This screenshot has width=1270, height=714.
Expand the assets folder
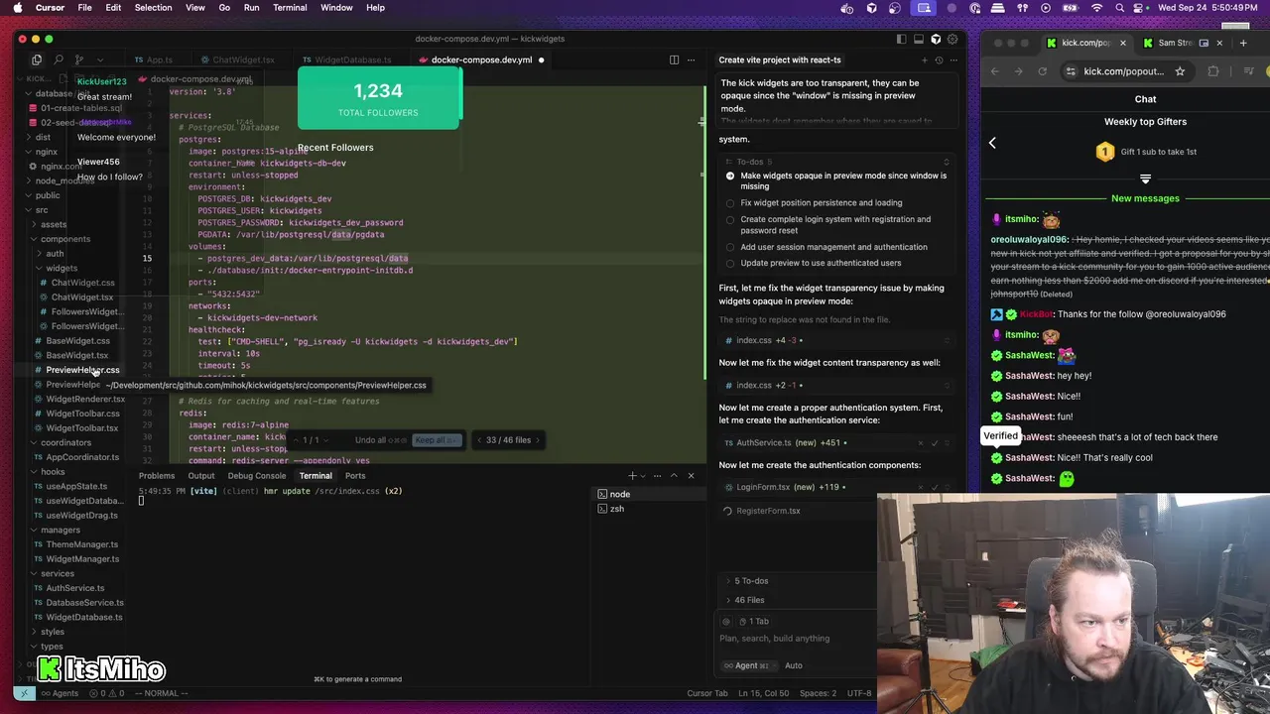[54, 224]
